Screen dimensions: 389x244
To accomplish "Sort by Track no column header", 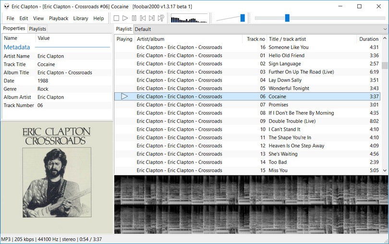I will click(x=254, y=39).
